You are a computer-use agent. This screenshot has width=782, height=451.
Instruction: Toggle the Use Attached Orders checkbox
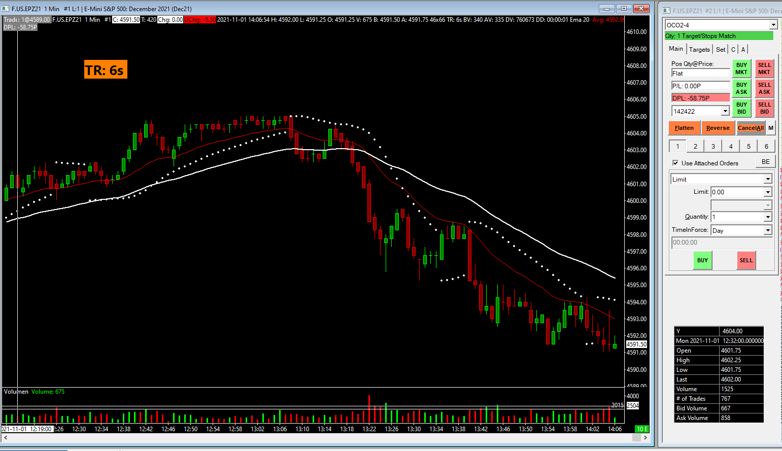(x=675, y=163)
